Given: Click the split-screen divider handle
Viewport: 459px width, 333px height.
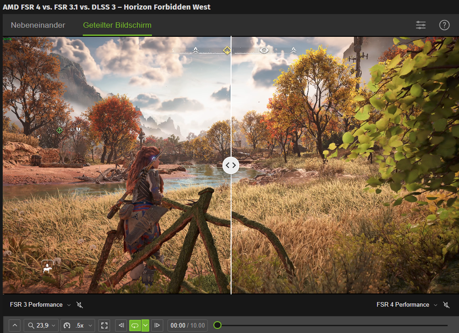Looking at the screenshot, I should click(231, 165).
